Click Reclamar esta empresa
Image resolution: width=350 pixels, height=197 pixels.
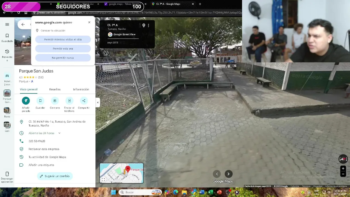click(x=44, y=149)
